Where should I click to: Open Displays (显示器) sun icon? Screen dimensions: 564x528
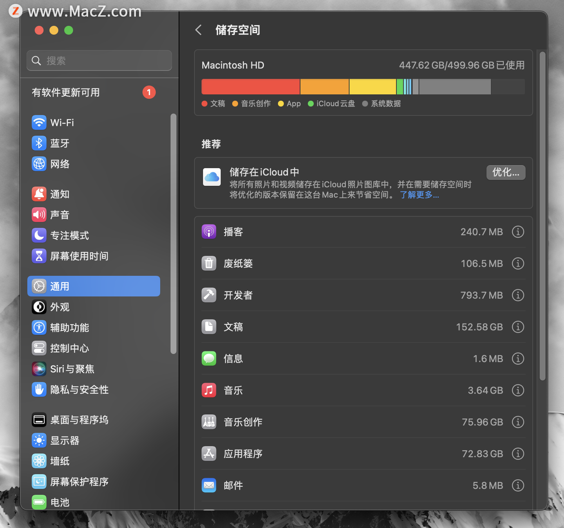coord(39,441)
